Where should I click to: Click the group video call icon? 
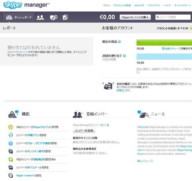[11, 143]
